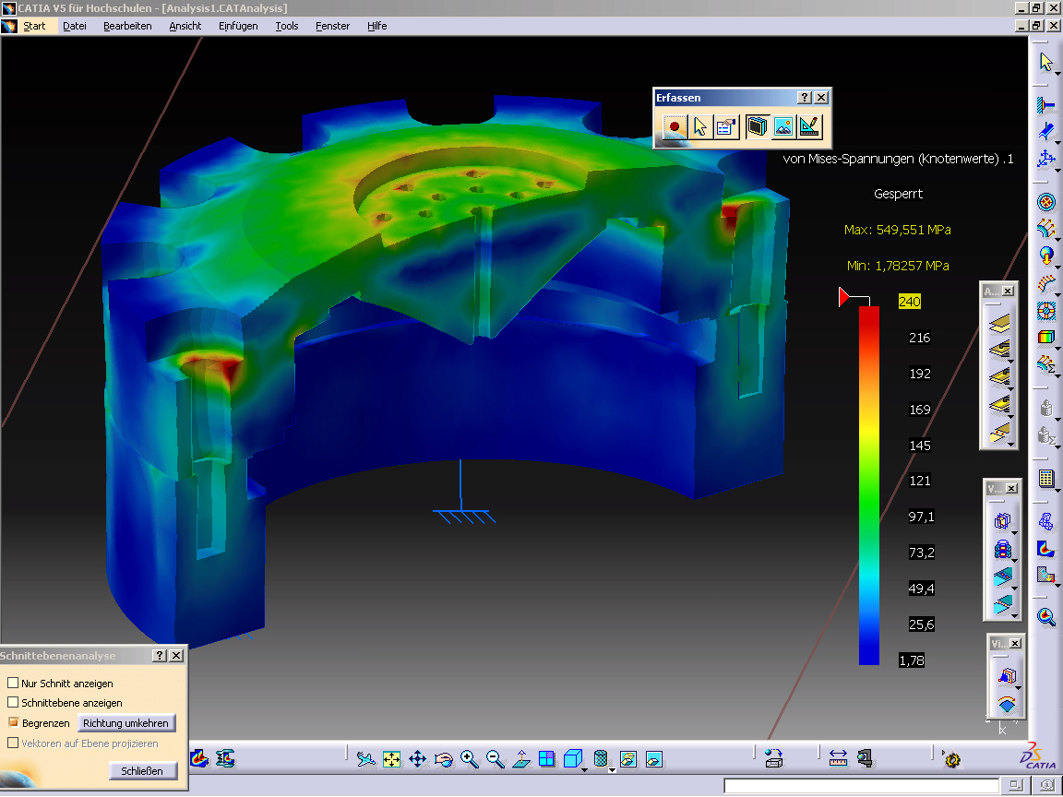
Task: Open the Bearbeiten menu
Action: 127,26
